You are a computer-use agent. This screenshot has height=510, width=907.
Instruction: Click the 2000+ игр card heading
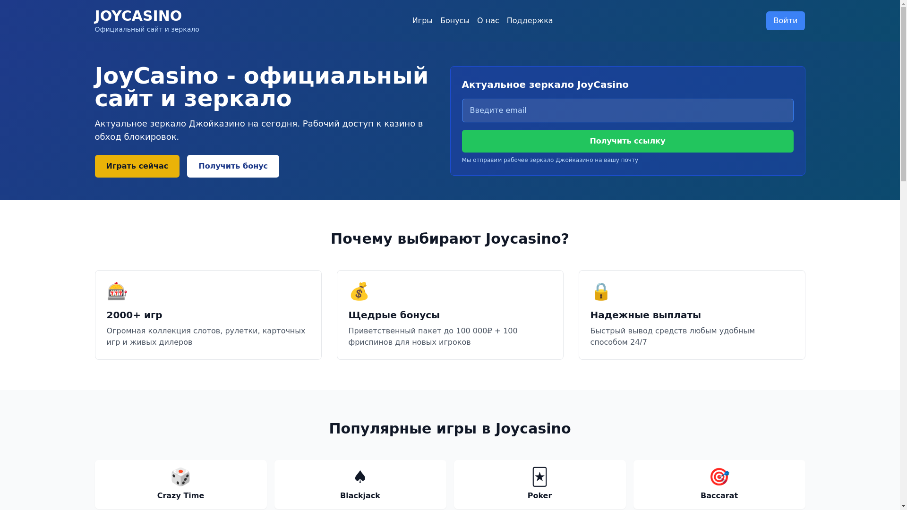[134, 315]
